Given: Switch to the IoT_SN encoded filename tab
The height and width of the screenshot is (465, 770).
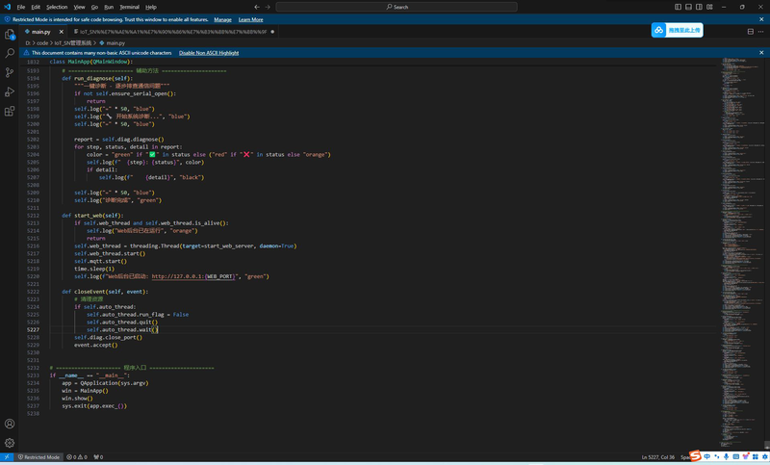Looking at the screenshot, I should (x=173, y=32).
